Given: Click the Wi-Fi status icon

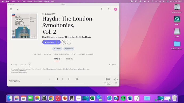Looking at the screenshot, I should click(x=152, y=1).
